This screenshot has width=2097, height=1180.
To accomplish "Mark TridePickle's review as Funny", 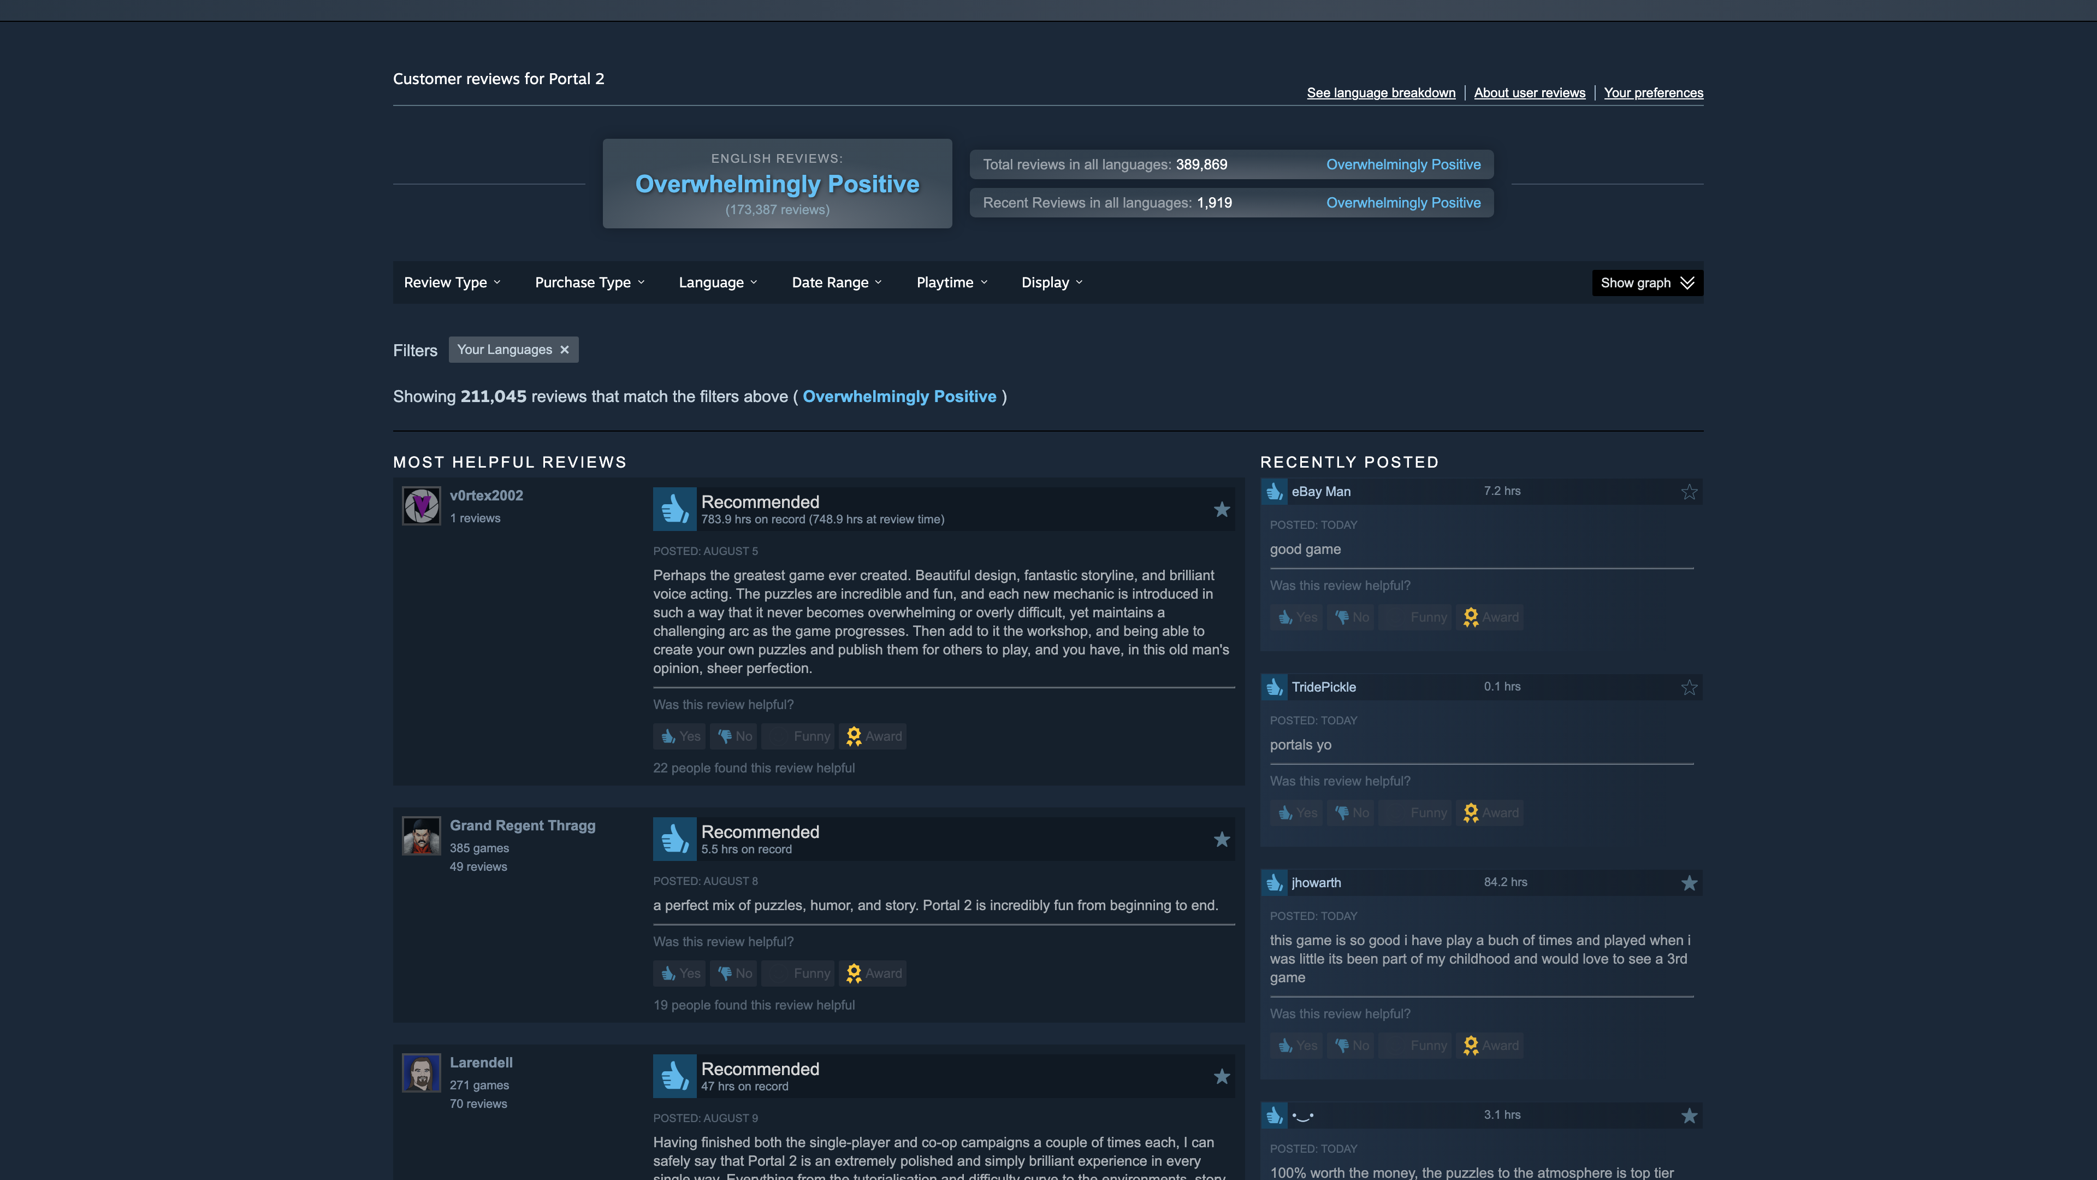I will (x=1415, y=813).
